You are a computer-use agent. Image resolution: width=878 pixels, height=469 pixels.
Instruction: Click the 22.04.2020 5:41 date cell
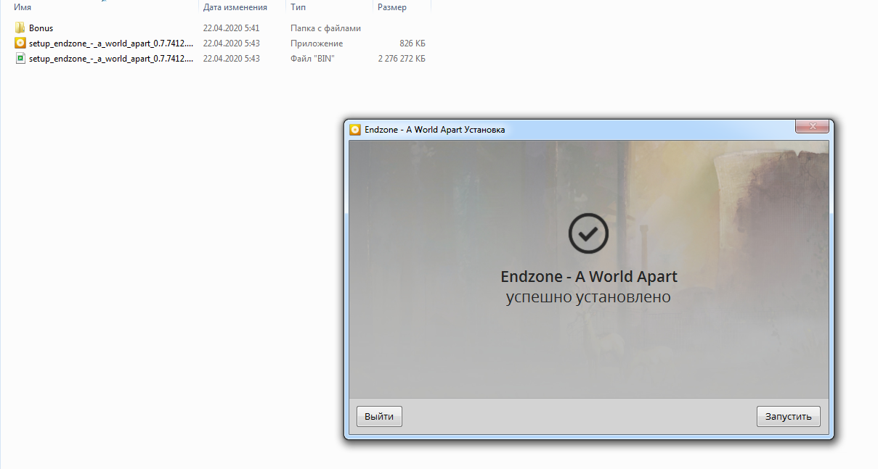pyautogui.click(x=232, y=28)
